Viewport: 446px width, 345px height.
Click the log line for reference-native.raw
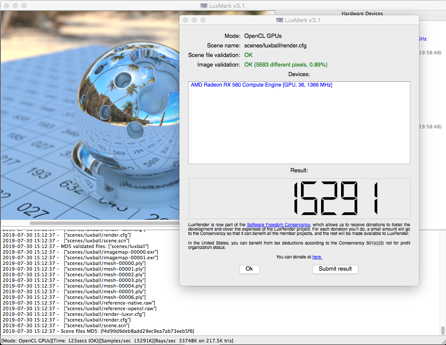[79, 303]
